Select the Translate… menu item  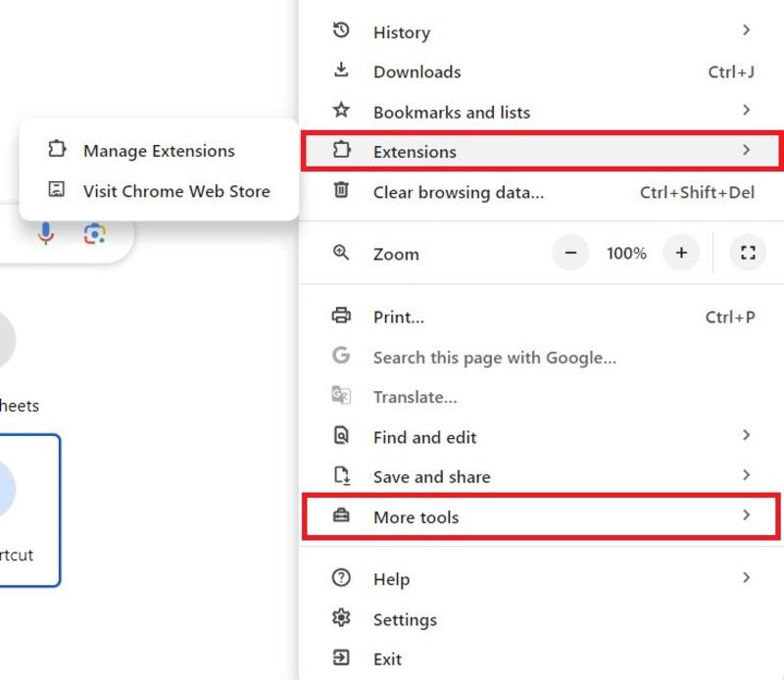pos(542,397)
